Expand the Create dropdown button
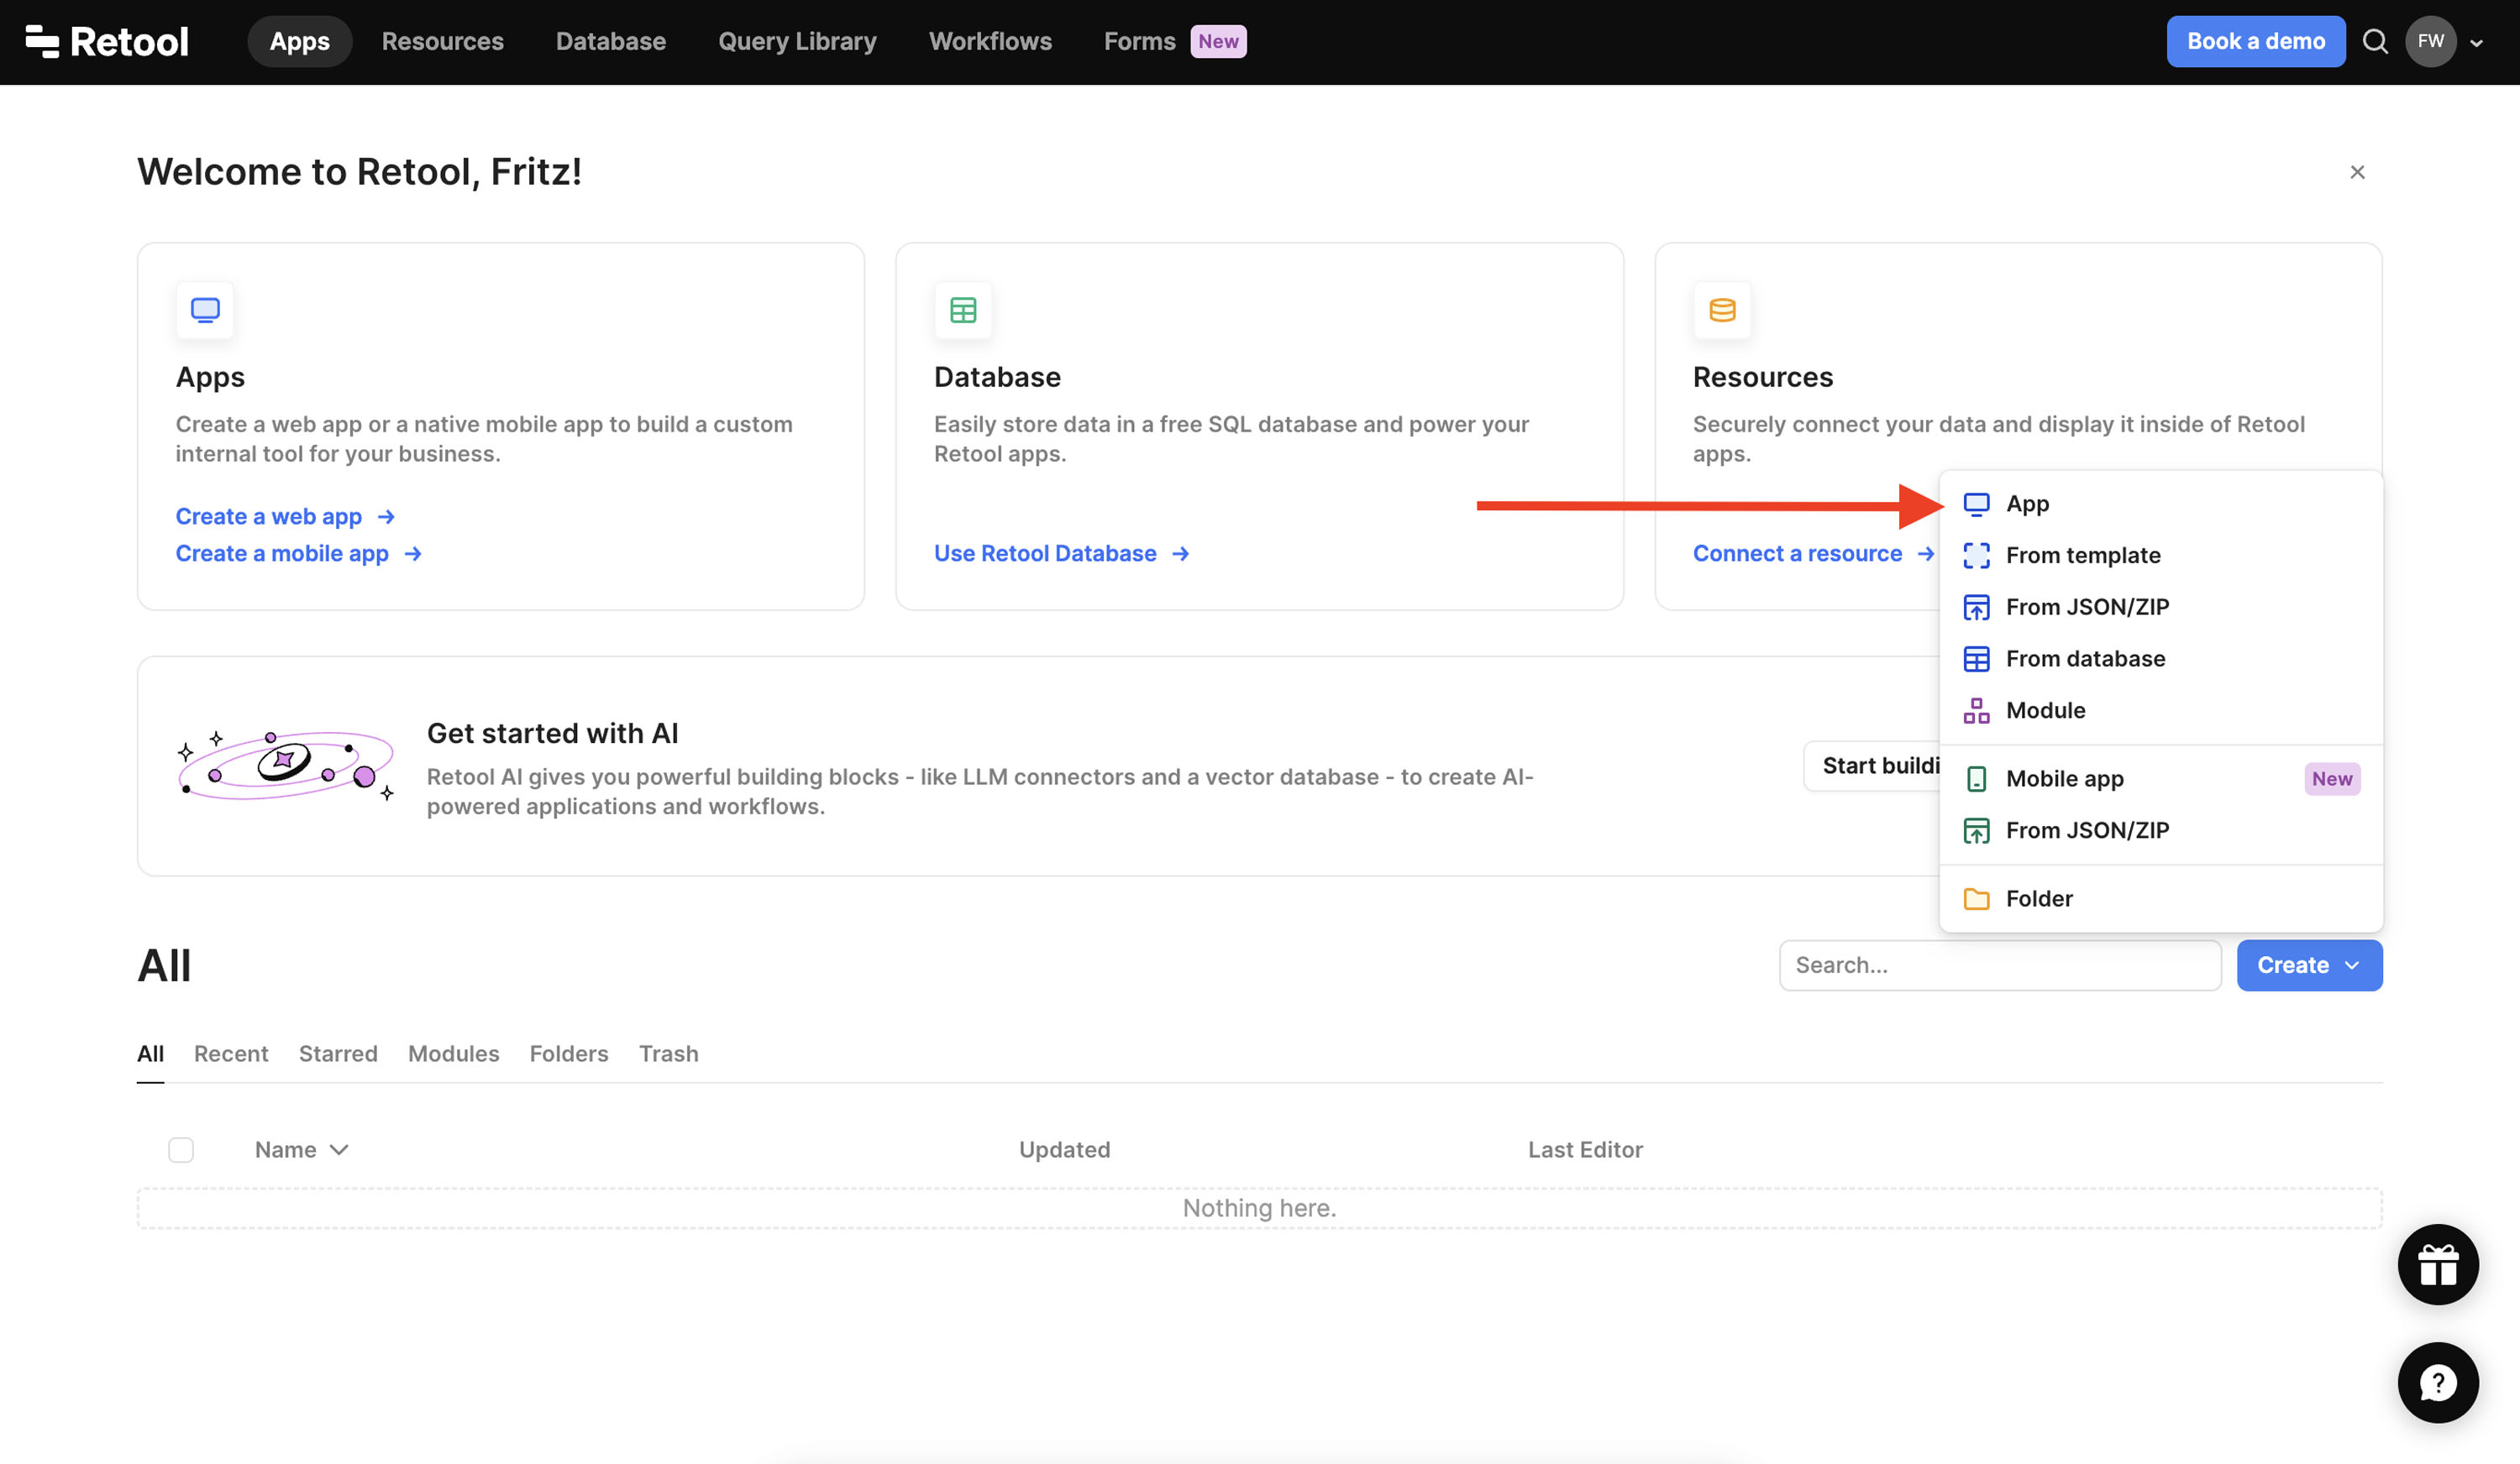The height and width of the screenshot is (1464, 2520). [x=2308, y=965]
